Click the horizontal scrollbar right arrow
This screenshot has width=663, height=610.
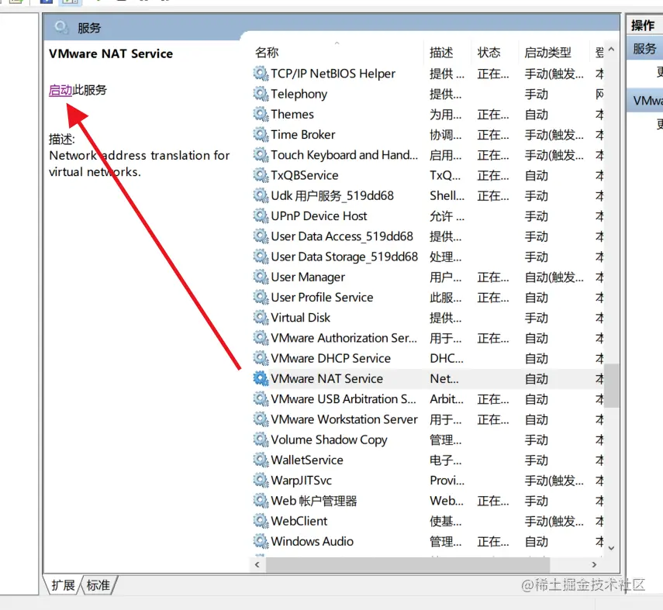(x=594, y=564)
